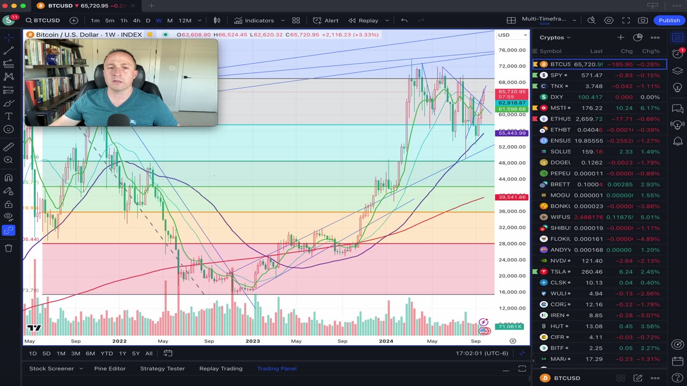Switch to the 1m timeframe
The image size is (687, 386).
[x=95, y=20]
